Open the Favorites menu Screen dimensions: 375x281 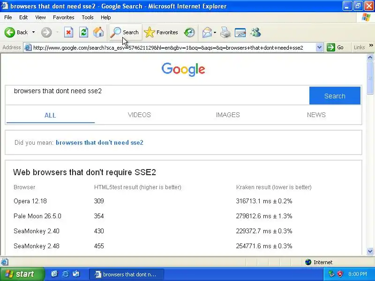point(64,17)
